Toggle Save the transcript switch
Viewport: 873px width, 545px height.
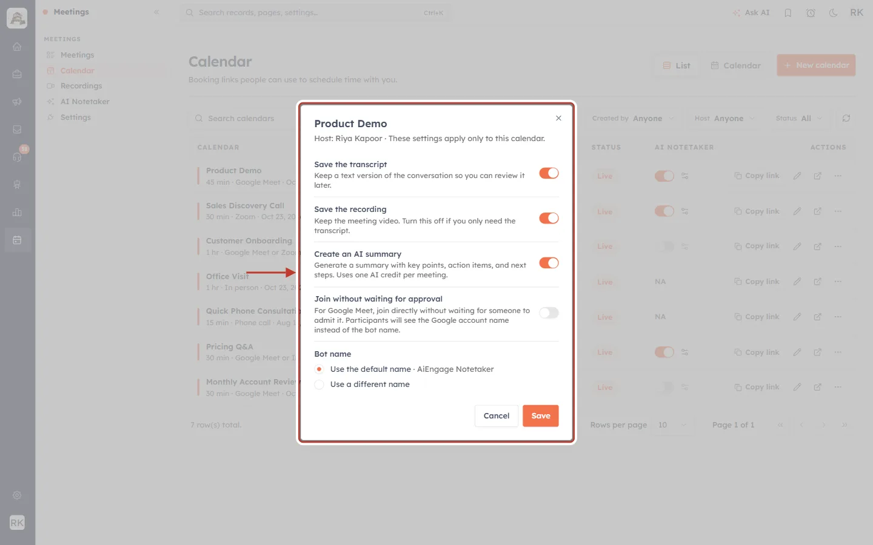coord(549,173)
